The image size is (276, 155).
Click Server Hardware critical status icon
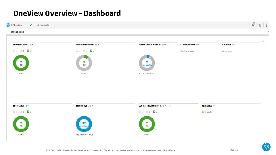pyautogui.click(x=77, y=51)
